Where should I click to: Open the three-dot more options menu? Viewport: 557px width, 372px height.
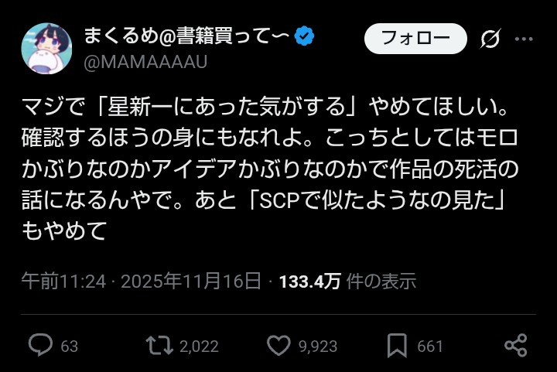[x=524, y=39]
